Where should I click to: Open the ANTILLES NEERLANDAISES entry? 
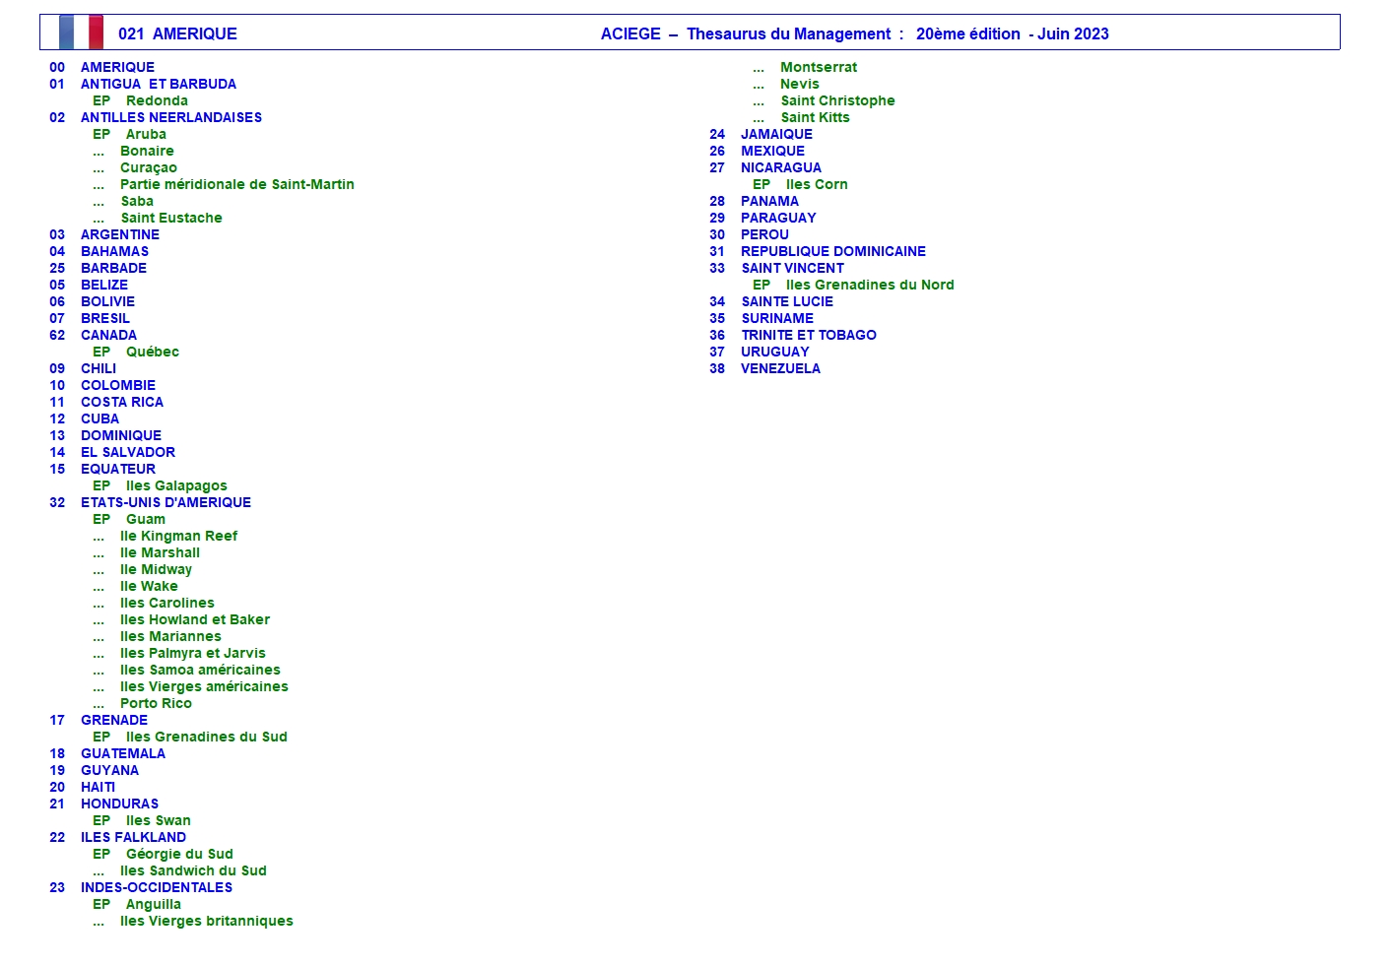pyautogui.click(x=170, y=117)
